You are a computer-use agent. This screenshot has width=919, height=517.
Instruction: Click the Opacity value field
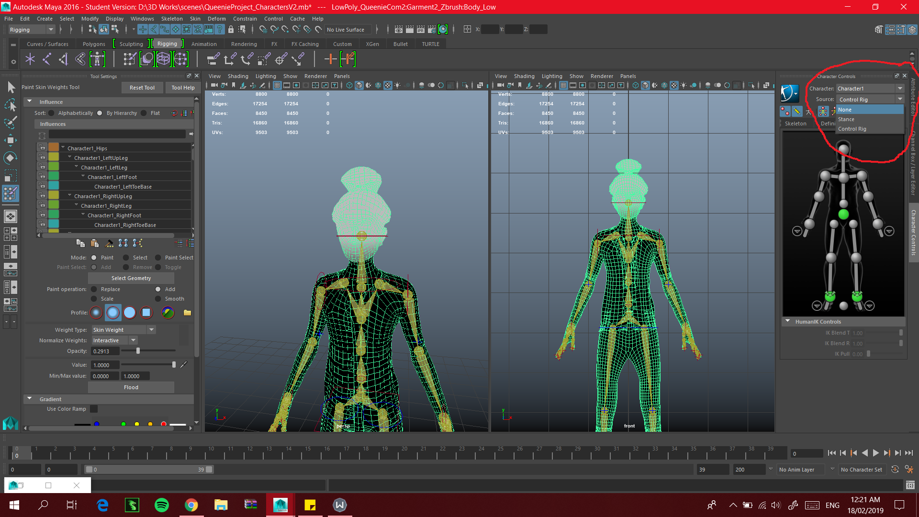[x=105, y=351]
